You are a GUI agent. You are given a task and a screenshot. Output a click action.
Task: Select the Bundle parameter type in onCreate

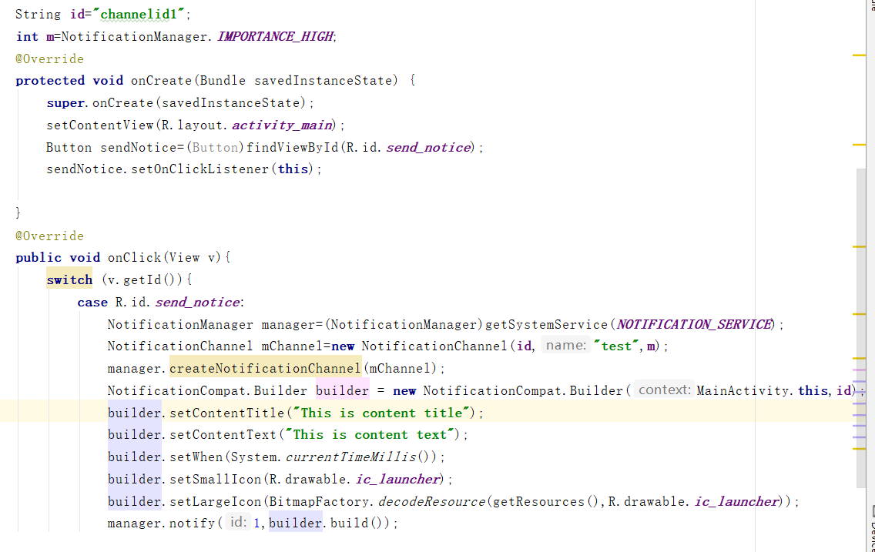point(223,80)
